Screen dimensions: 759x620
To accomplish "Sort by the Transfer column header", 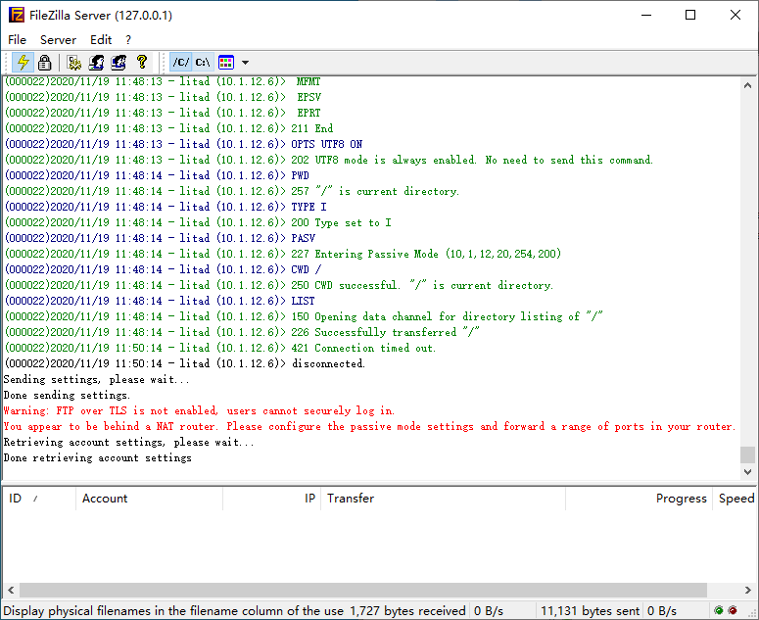I will point(443,498).
